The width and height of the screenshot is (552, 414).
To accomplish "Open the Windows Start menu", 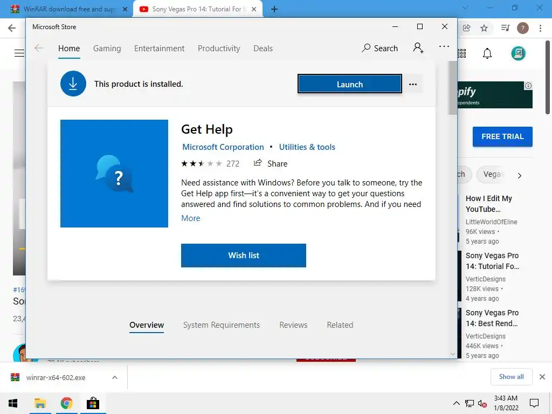I will tap(13, 403).
